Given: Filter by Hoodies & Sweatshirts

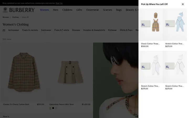Looking at the screenshot, I should 94,30.
